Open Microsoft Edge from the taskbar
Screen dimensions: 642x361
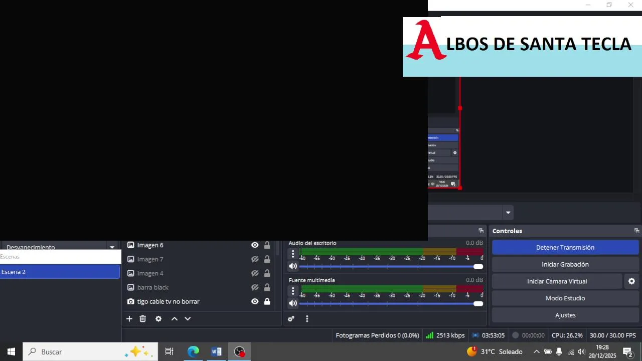pos(193,352)
